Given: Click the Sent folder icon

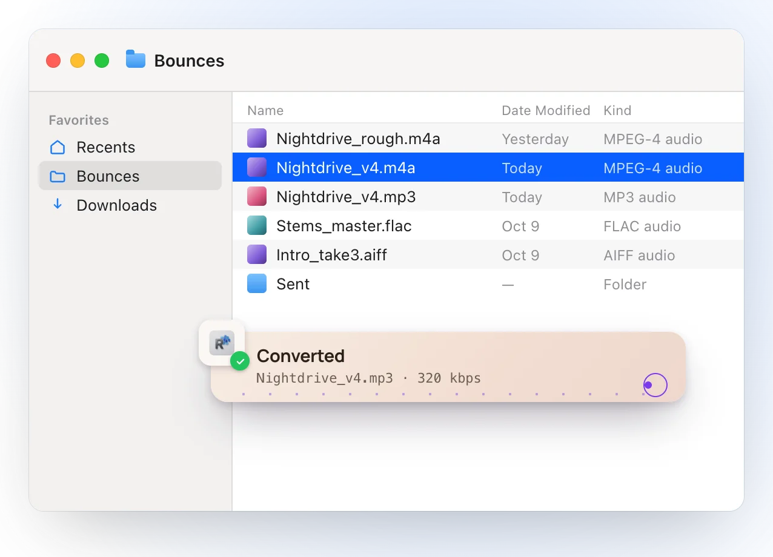Looking at the screenshot, I should tap(257, 284).
